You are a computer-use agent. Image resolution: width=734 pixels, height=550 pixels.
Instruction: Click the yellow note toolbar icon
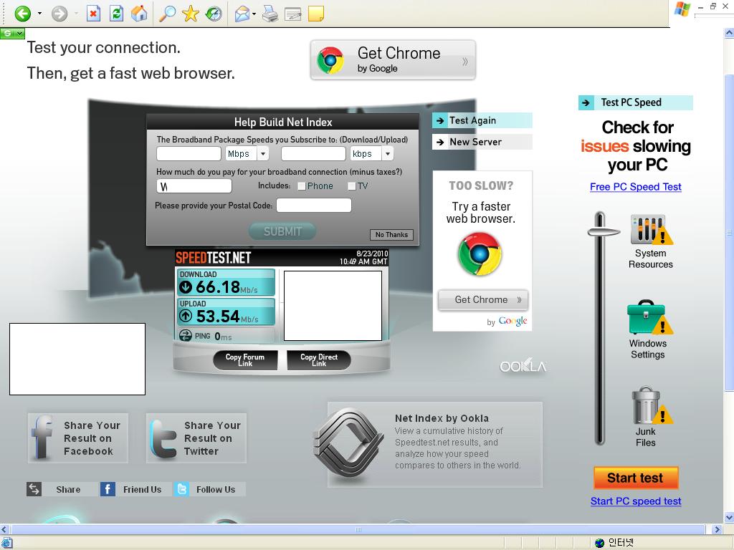point(316,14)
